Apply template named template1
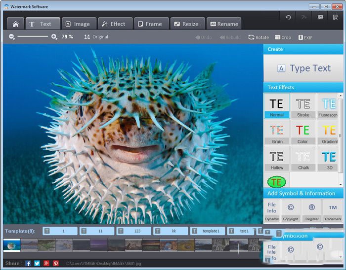346x270 pixels. tap(207, 231)
